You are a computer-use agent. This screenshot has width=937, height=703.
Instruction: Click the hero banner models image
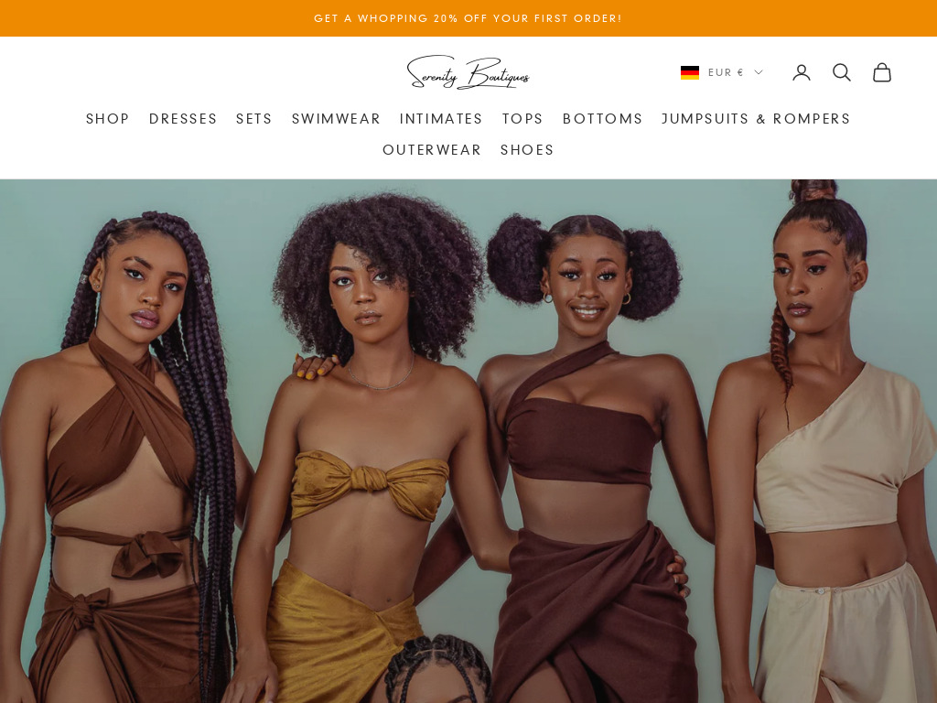pyautogui.click(x=468, y=441)
